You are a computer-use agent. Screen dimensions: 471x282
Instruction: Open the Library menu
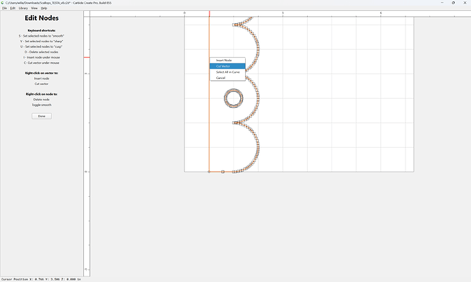(23, 8)
